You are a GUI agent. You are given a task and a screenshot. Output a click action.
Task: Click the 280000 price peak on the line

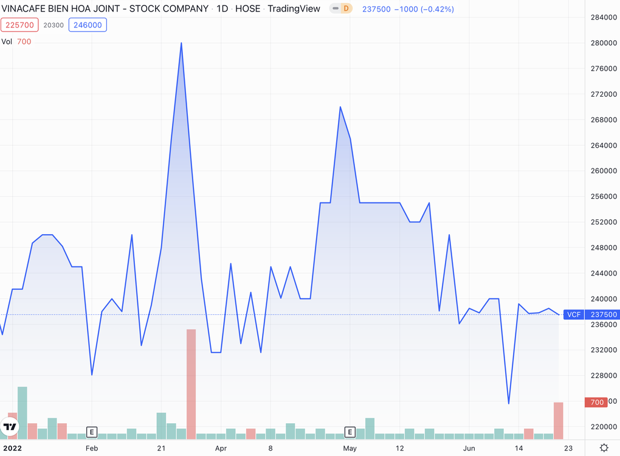coord(182,43)
